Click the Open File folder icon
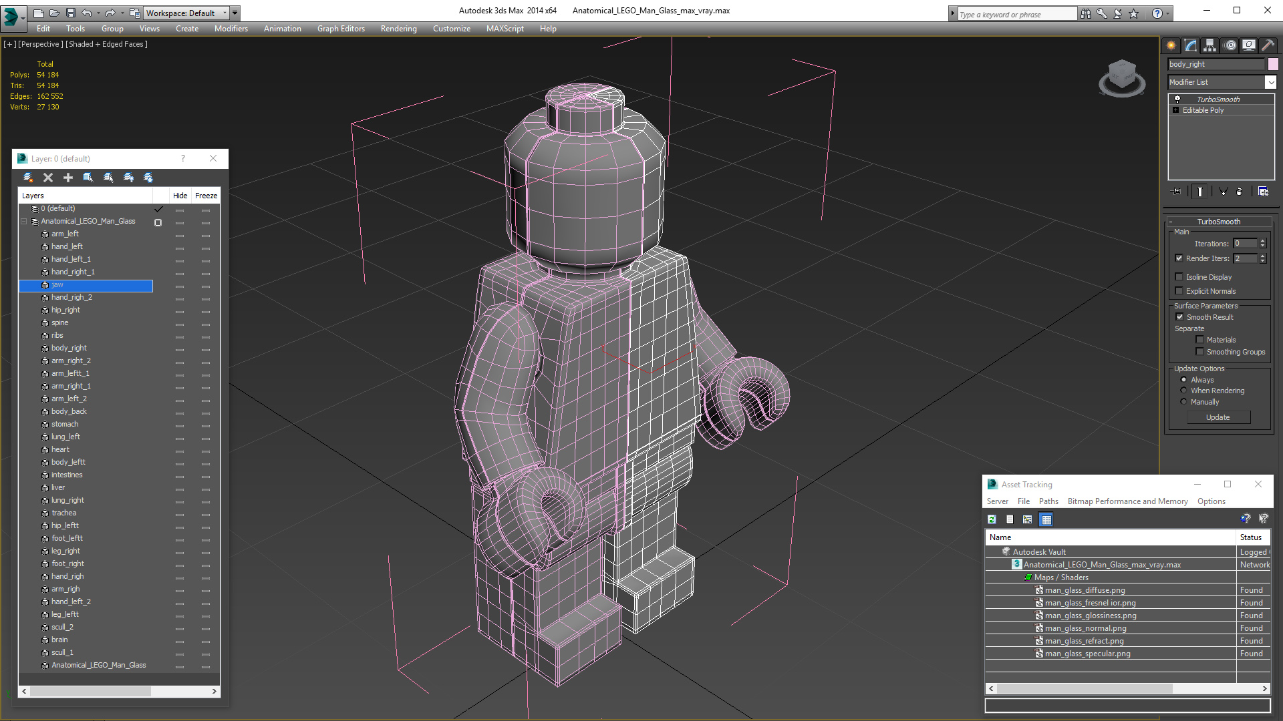 pyautogui.click(x=54, y=13)
